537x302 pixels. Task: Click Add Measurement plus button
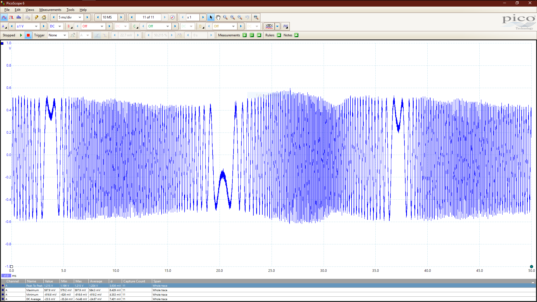(245, 35)
